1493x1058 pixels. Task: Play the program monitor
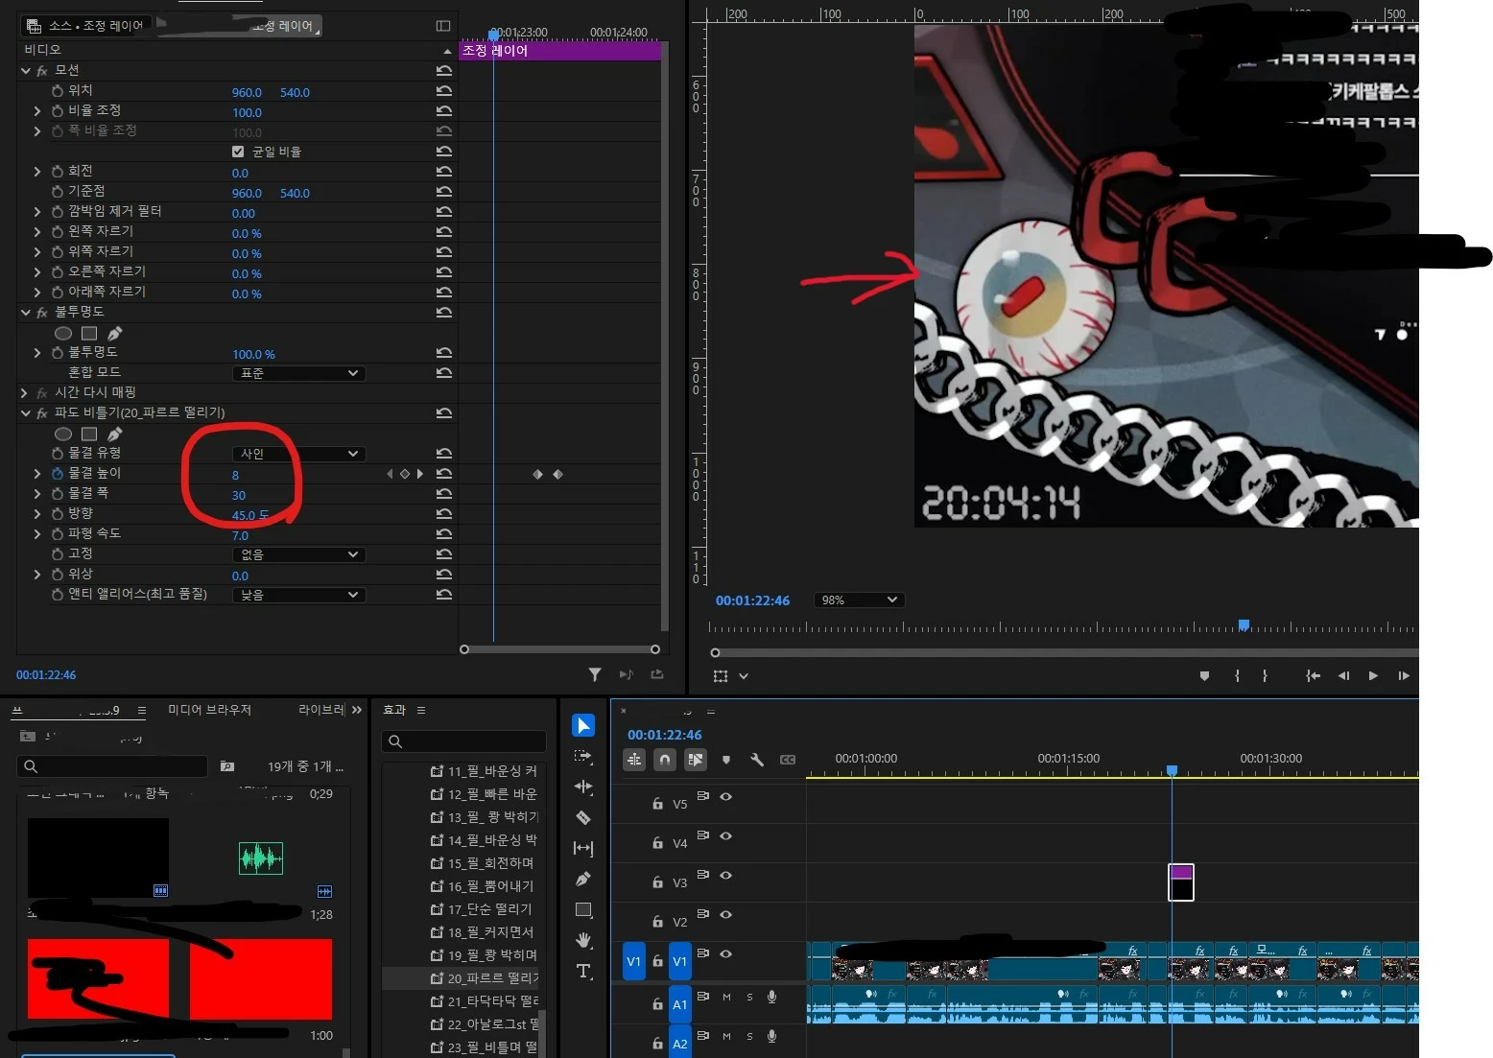[x=1373, y=676]
